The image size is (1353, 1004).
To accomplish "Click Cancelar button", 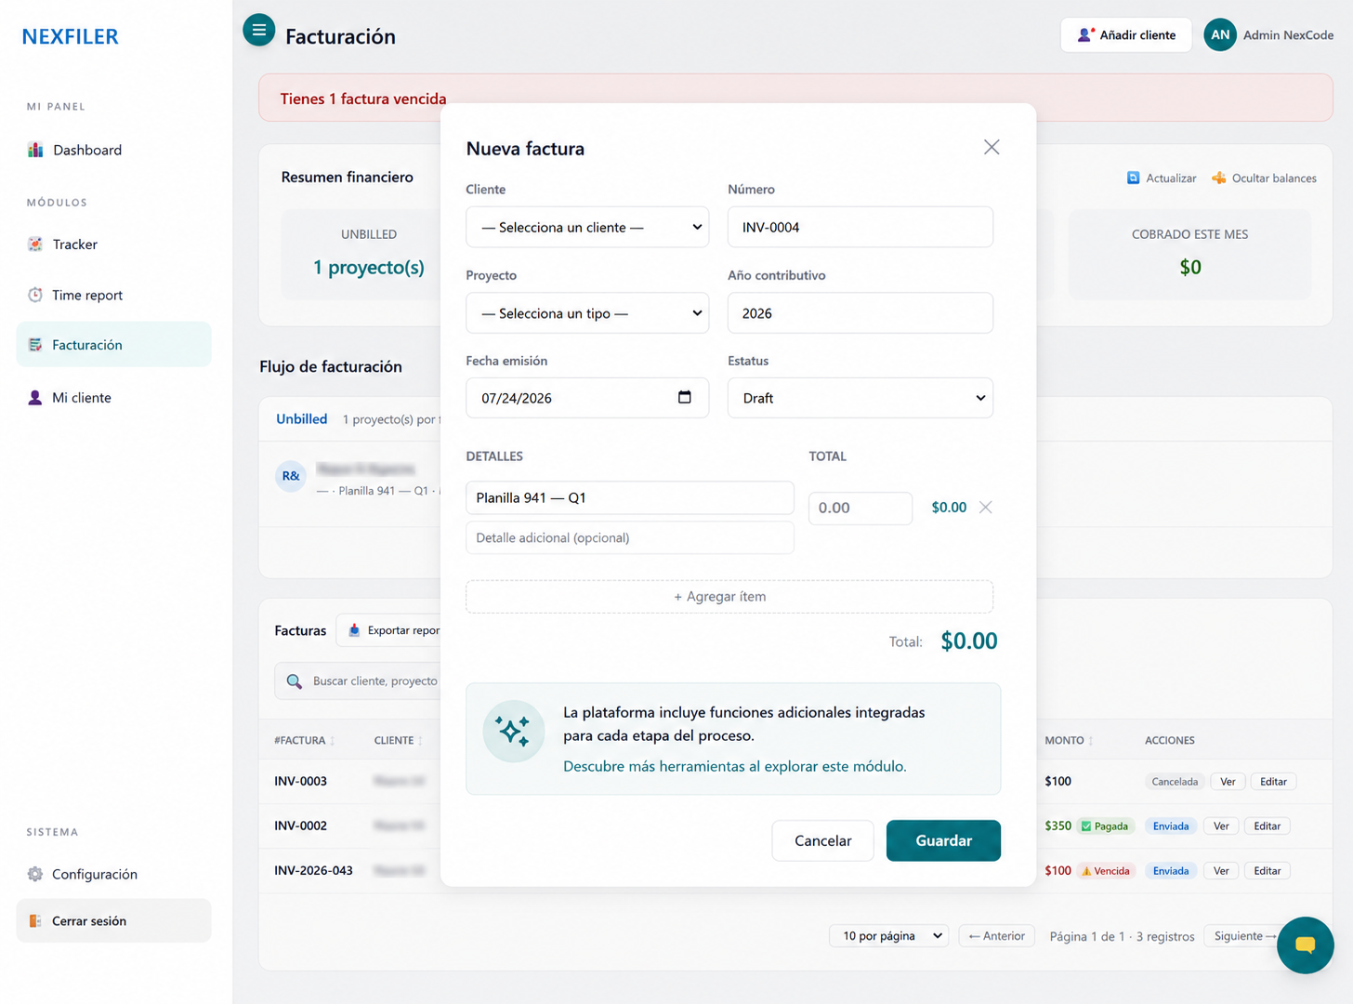I will [822, 840].
